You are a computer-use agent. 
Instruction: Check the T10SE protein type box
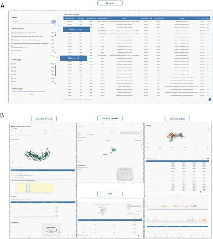12,82
